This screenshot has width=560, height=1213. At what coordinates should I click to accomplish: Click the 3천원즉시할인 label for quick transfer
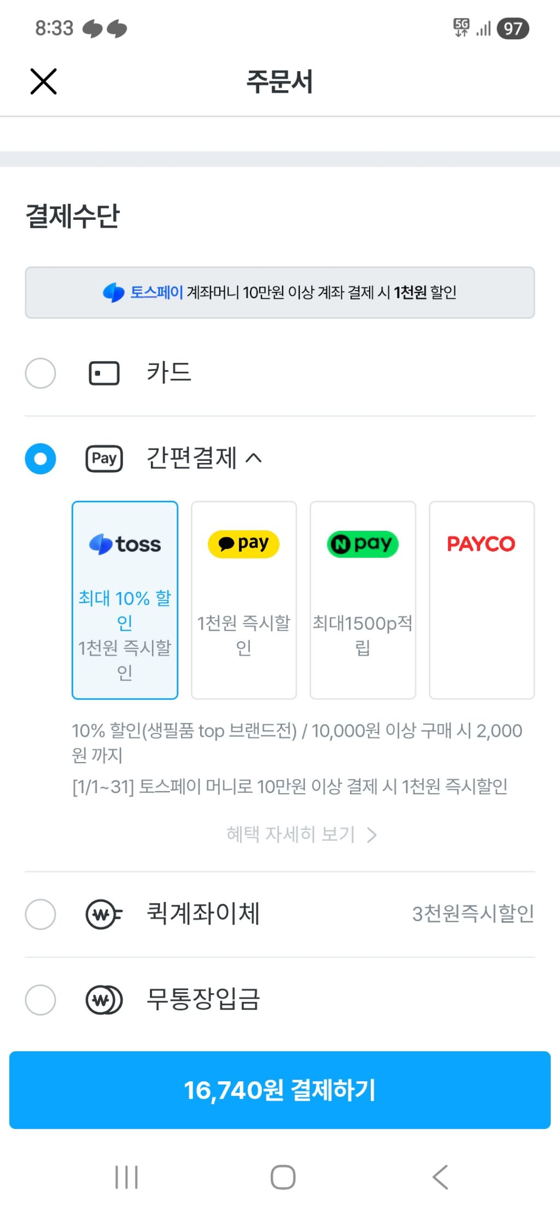[x=472, y=914]
